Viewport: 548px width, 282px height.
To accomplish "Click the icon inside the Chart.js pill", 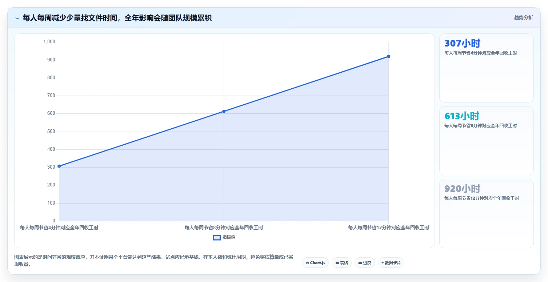I will (x=307, y=263).
